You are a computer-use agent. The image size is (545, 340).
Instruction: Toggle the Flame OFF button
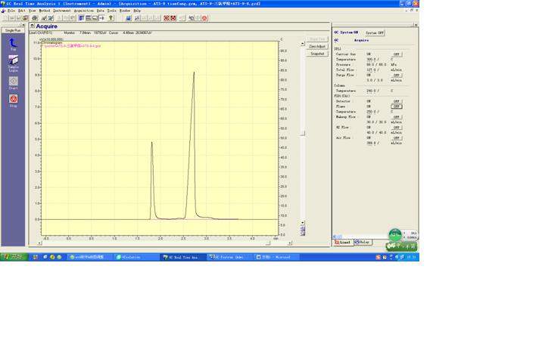tap(397, 107)
